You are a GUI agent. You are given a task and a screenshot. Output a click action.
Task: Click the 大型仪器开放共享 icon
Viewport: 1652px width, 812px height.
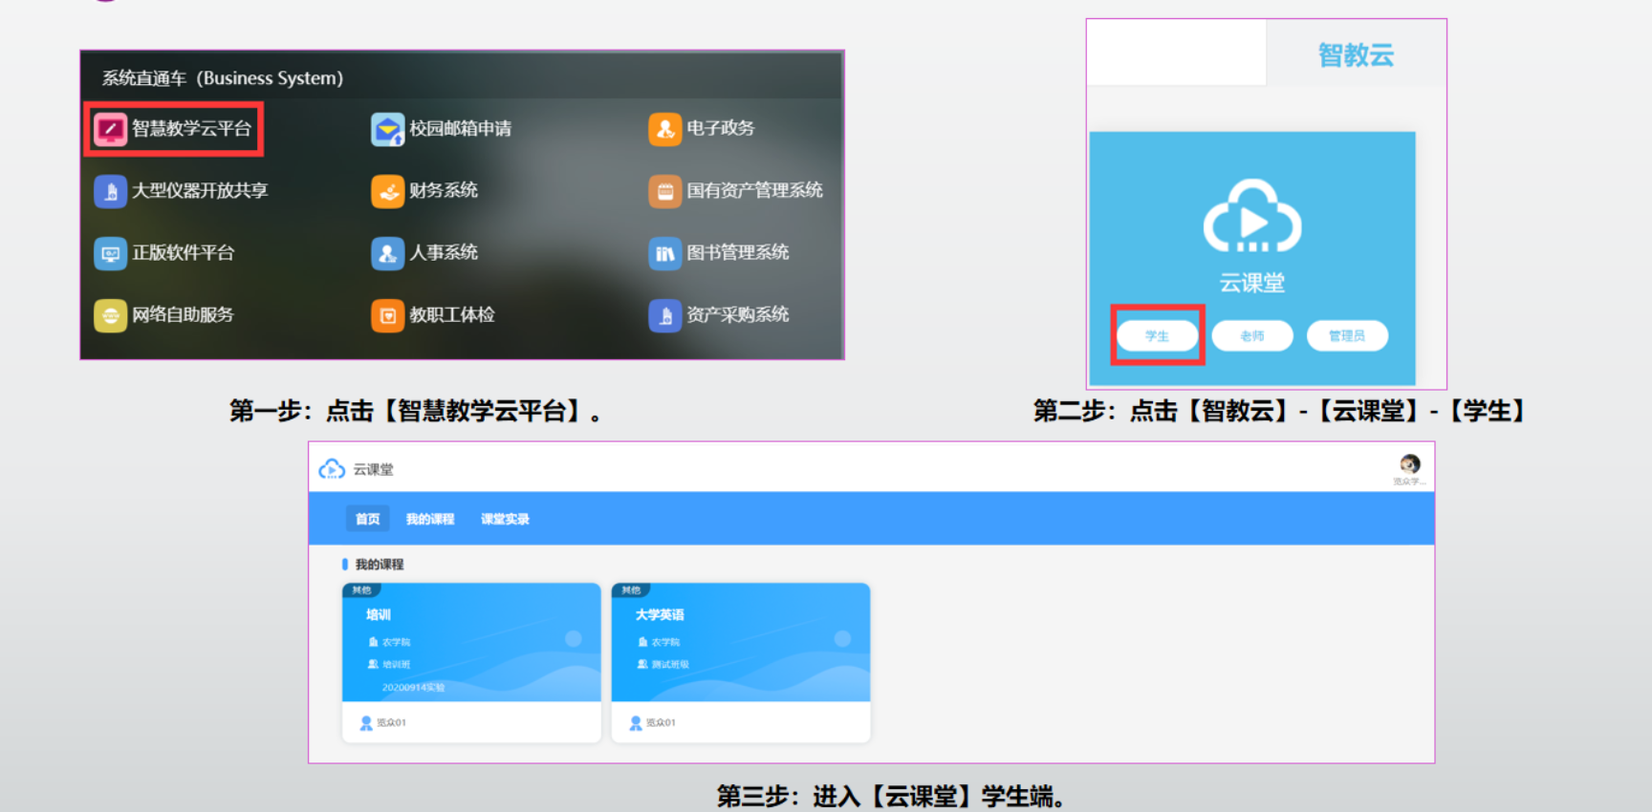[x=110, y=191]
